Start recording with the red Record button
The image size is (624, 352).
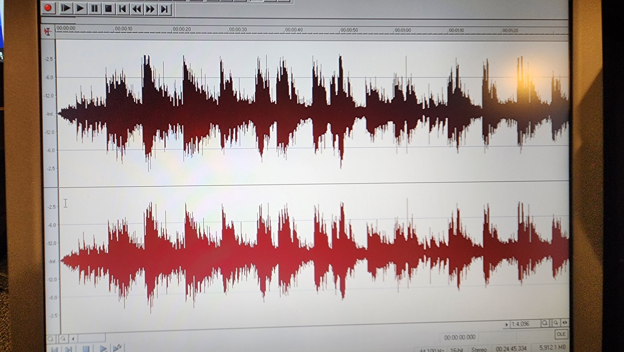tap(48, 8)
